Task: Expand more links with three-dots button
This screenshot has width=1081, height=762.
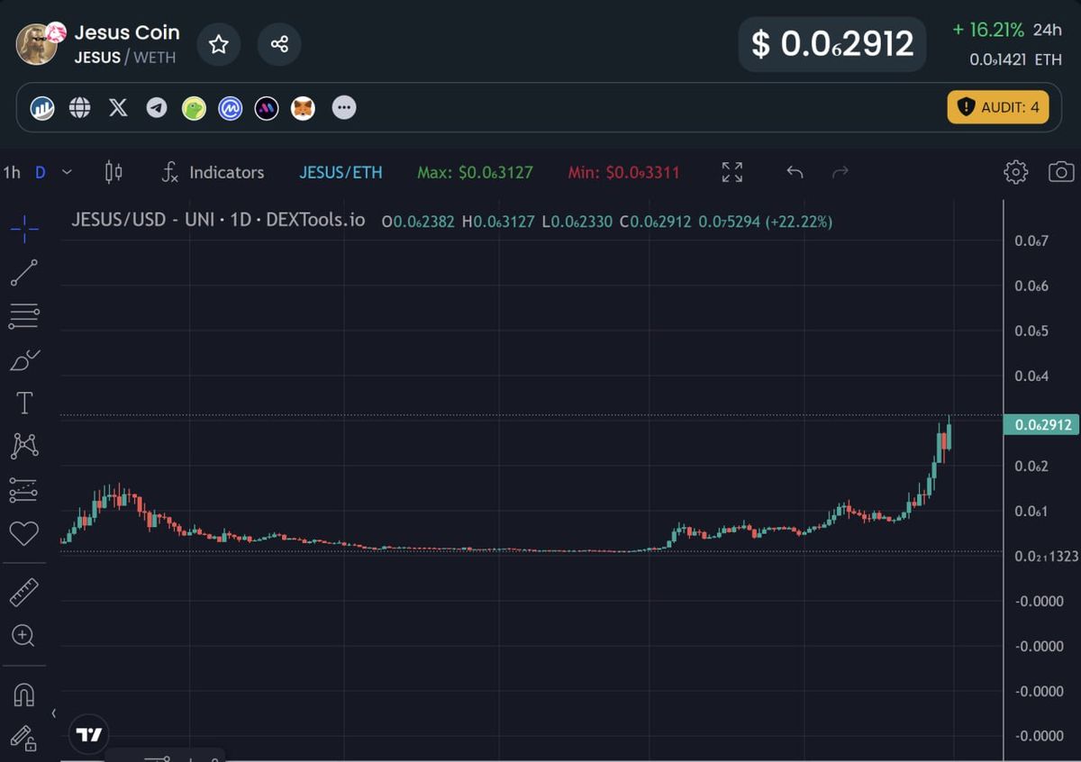Action: point(344,108)
